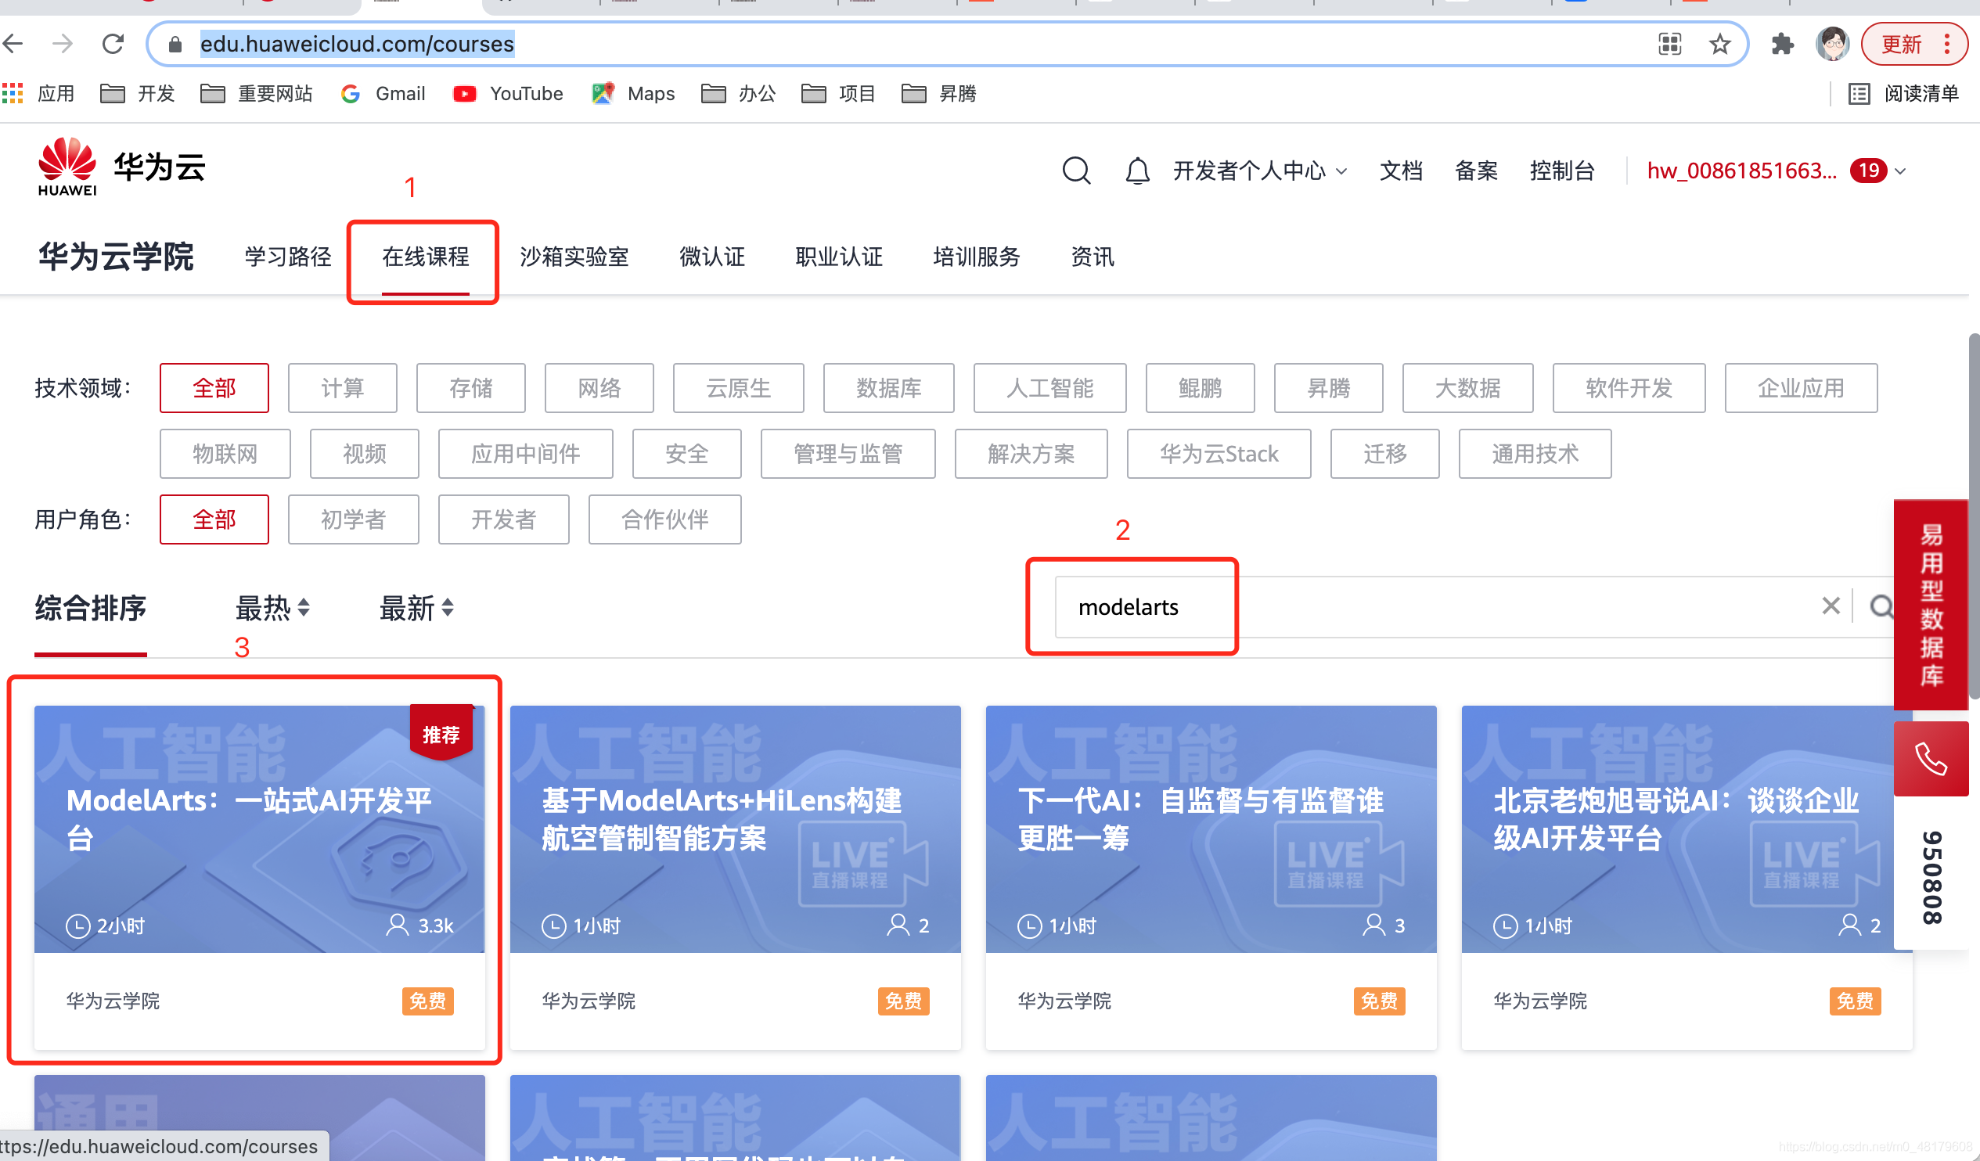Click the browser forward arrow

[x=62, y=44]
